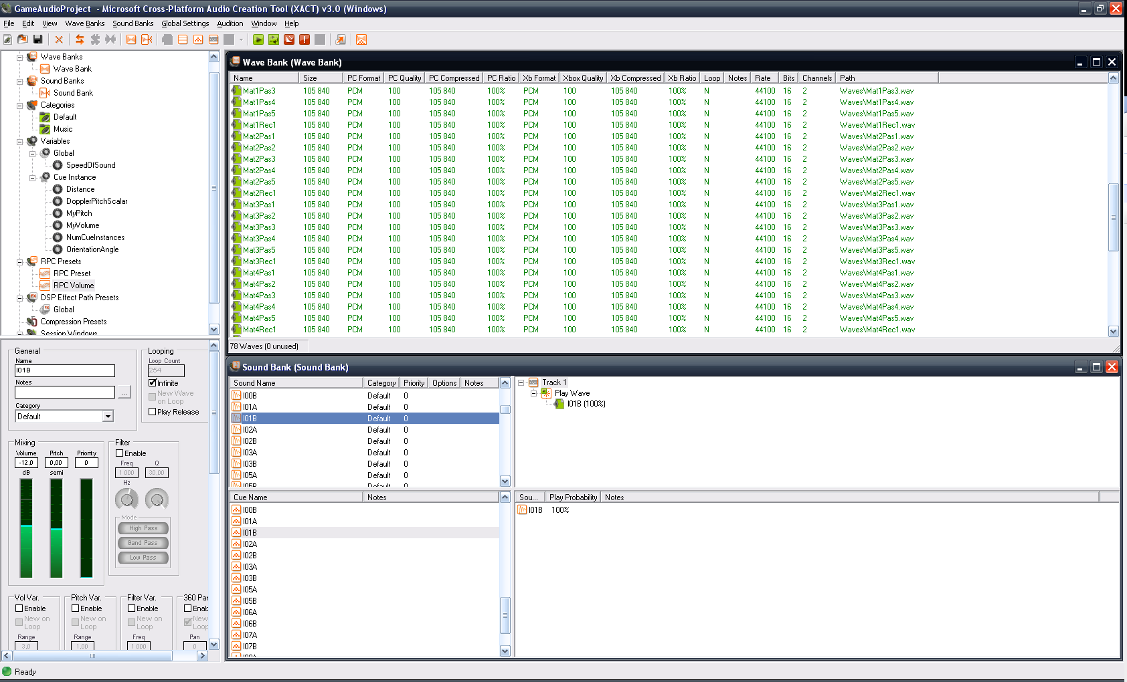Click the green Play toolbar button

click(x=258, y=39)
